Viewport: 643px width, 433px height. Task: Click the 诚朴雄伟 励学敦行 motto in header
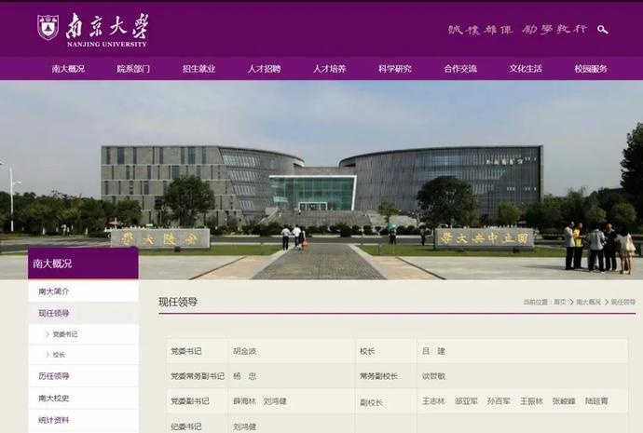[x=517, y=30]
